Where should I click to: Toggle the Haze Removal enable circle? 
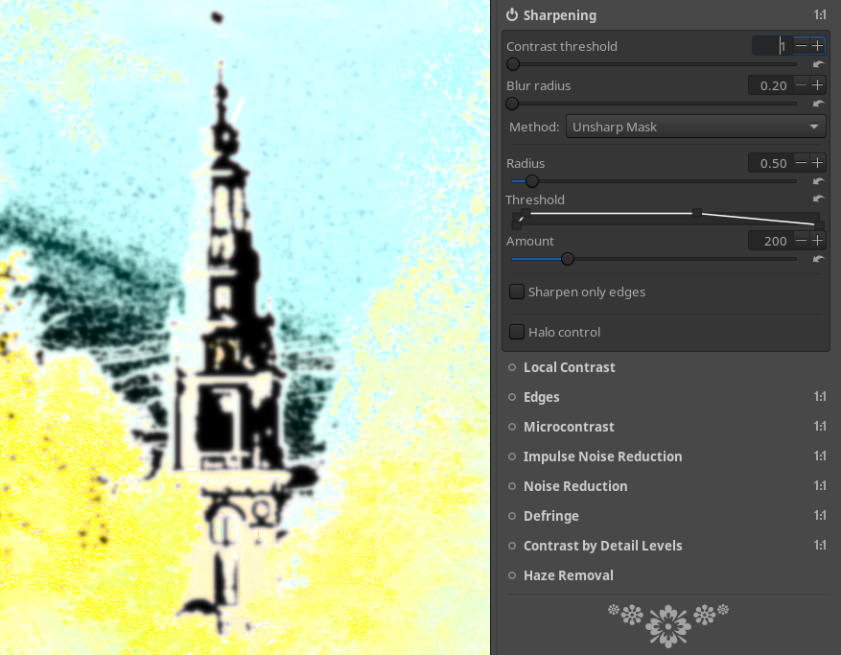(512, 575)
